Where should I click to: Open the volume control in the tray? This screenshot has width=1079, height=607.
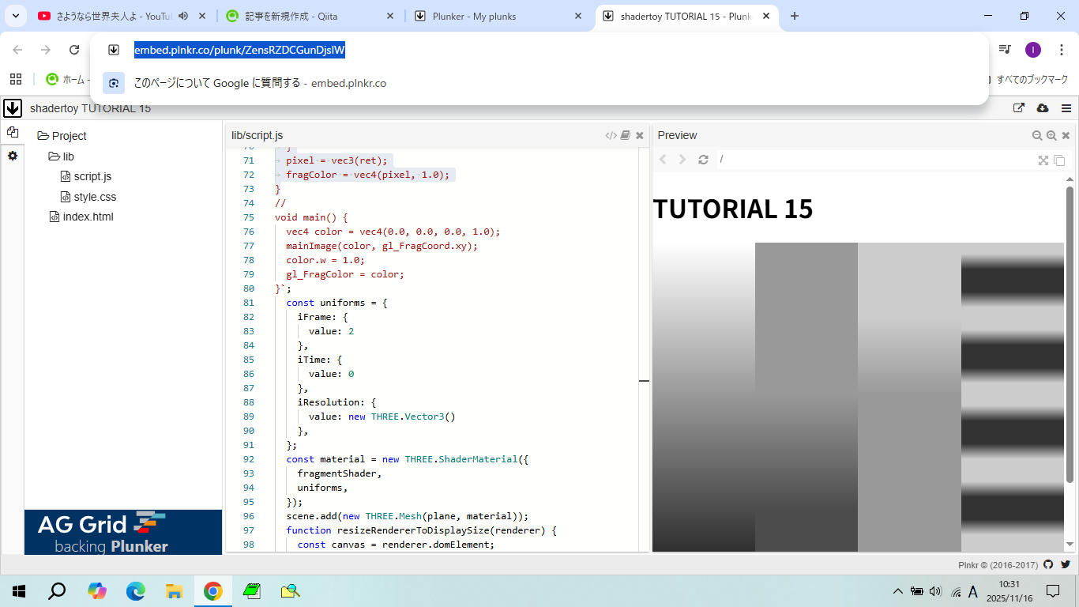click(936, 591)
